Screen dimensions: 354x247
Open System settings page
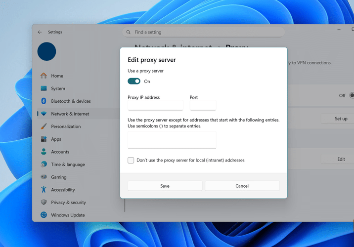(79, 88)
